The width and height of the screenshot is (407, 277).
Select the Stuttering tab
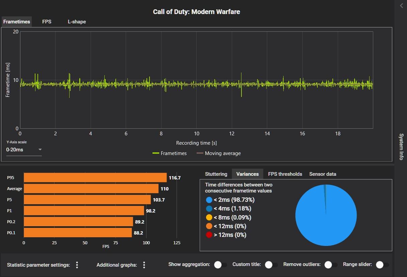click(x=216, y=174)
